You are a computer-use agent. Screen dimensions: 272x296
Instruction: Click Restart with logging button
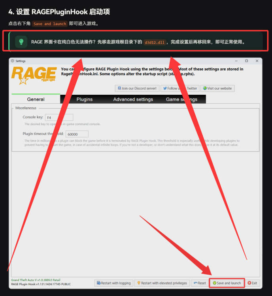114,283
